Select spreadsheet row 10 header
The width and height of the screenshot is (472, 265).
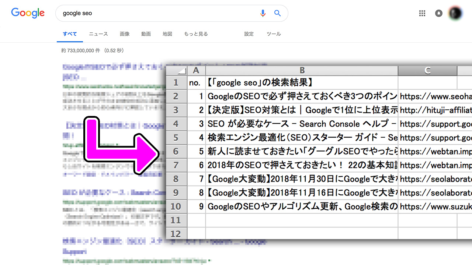[x=177, y=206]
